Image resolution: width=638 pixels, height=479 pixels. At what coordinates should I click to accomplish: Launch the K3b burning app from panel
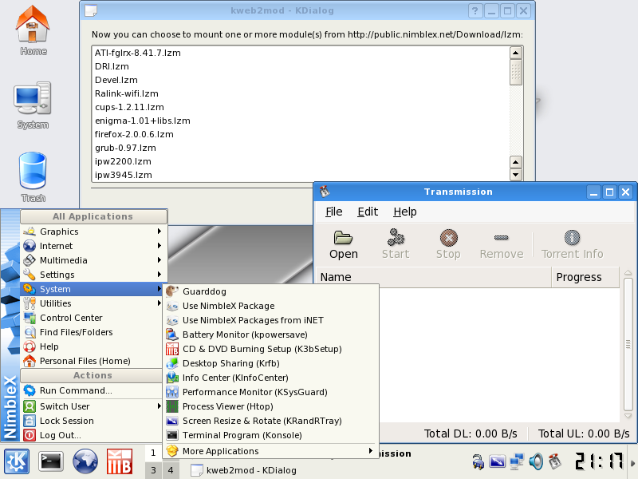[119, 461]
